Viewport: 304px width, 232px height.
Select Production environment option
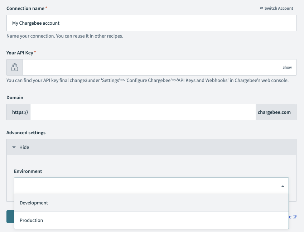(31, 220)
